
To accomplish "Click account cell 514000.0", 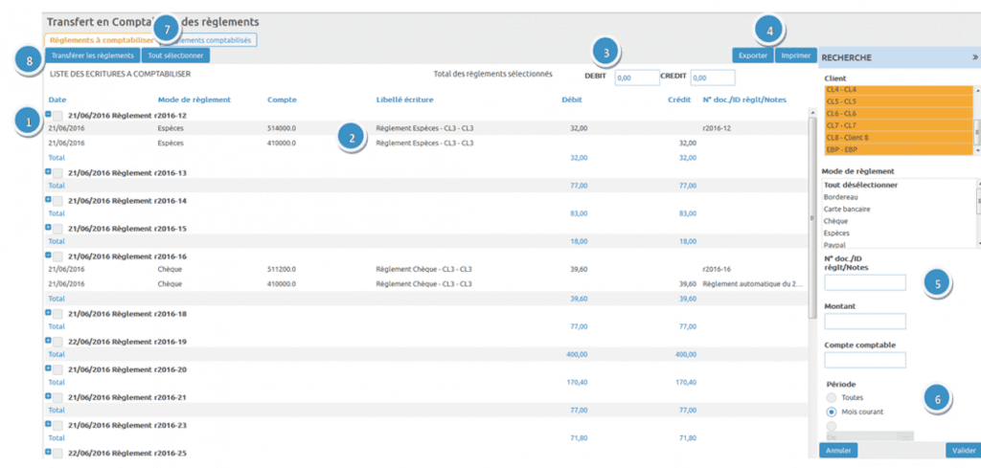I will pyautogui.click(x=282, y=128).
